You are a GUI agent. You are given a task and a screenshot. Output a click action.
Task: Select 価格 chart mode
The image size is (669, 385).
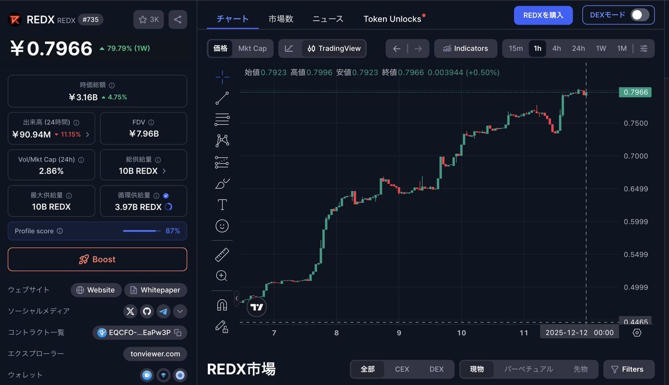coord(220,48)
